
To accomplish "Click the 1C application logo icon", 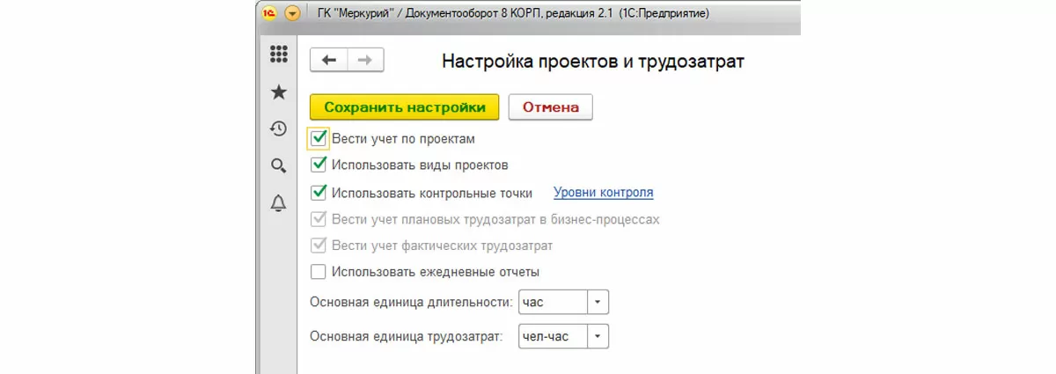I will pos(270,13).
